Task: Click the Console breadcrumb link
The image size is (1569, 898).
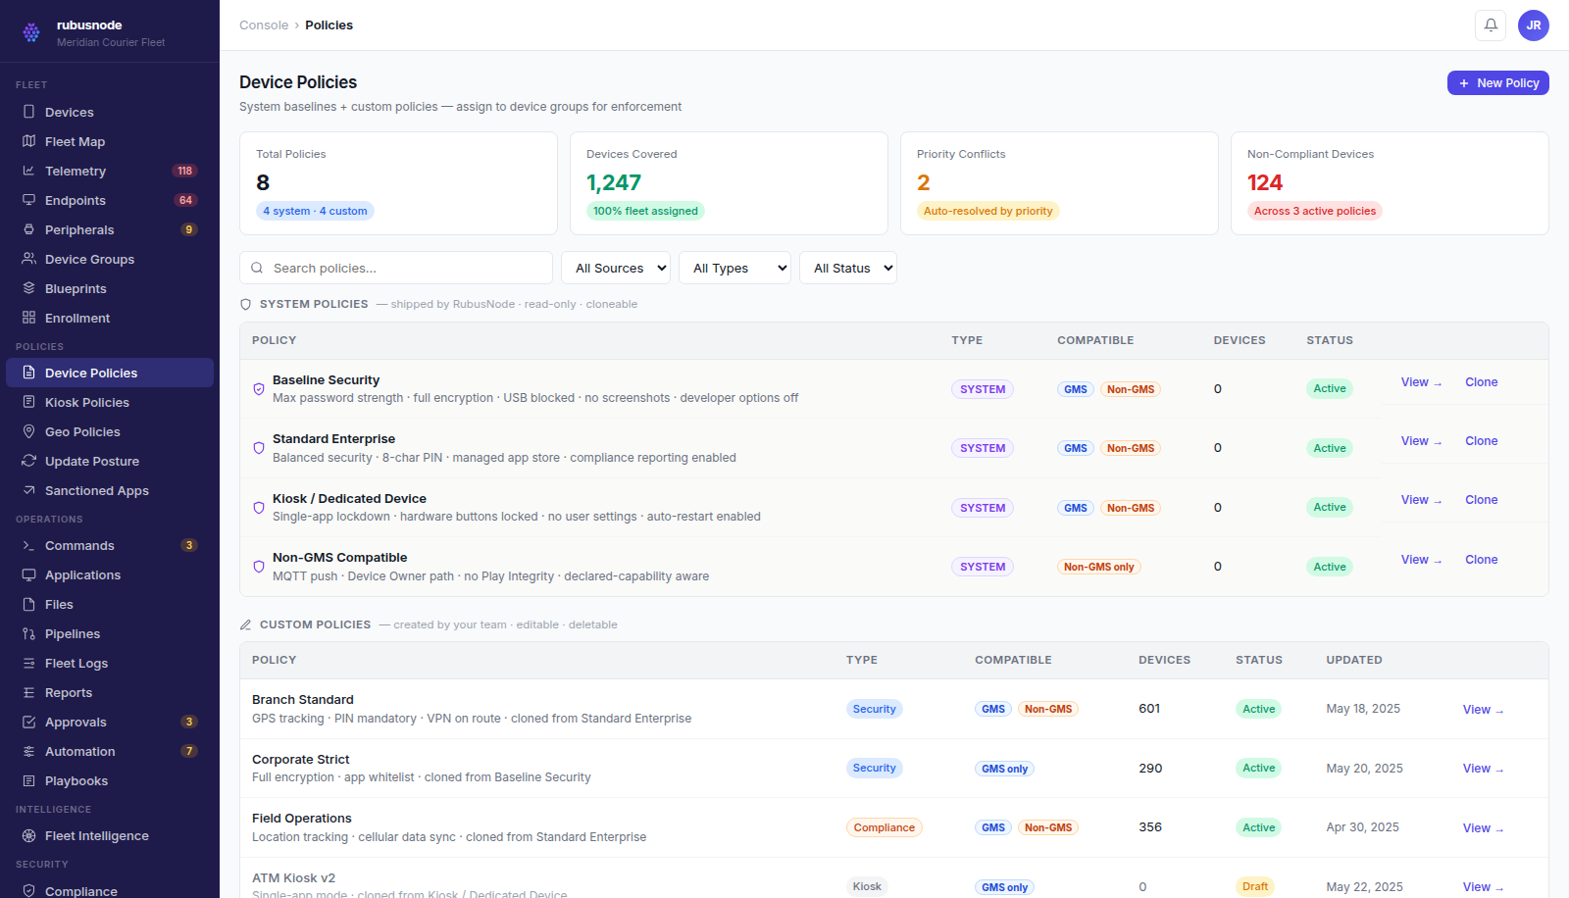Action: pyautogui.click(x=264, y=25)
